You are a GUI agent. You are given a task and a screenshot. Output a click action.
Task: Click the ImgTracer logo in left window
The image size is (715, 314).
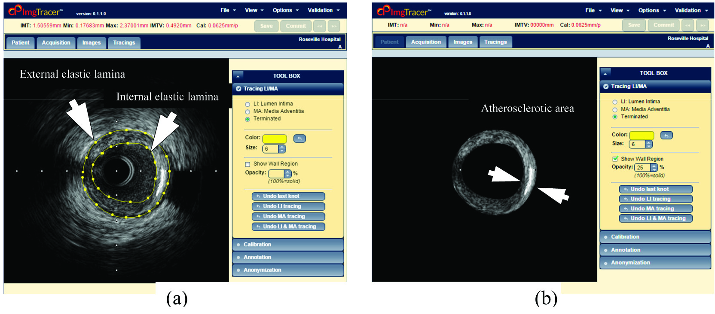[36, 11]
